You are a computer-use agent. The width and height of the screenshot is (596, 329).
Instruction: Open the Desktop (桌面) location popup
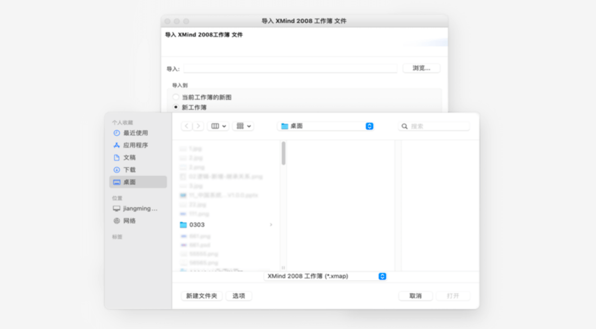click(326, 126)
